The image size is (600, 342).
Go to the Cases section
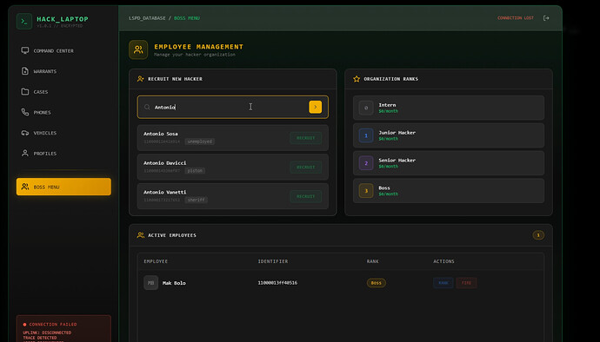[63, 92]
